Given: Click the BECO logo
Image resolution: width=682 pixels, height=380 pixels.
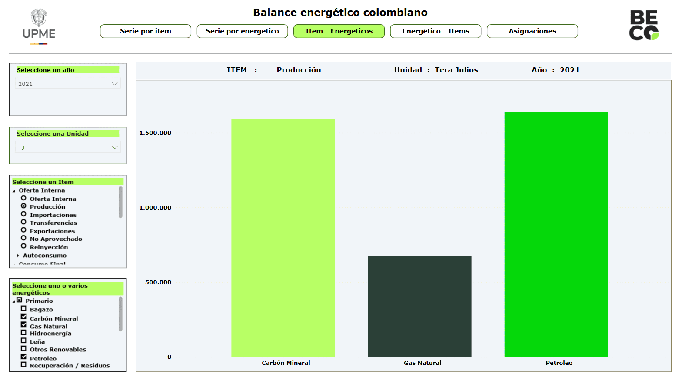Looking at the screenshot, I should [644, 25].
